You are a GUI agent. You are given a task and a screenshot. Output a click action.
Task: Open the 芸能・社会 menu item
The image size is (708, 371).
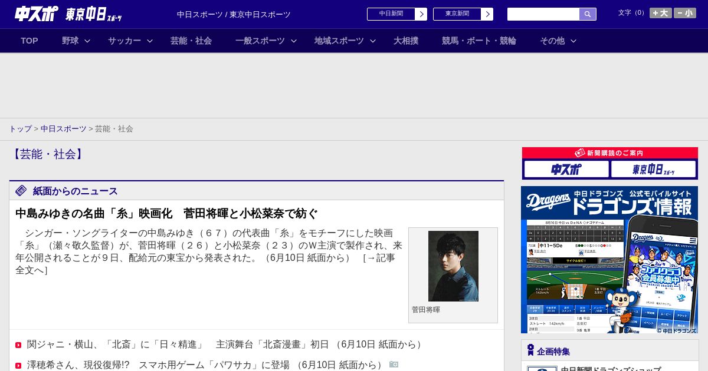tap(191, 41)
